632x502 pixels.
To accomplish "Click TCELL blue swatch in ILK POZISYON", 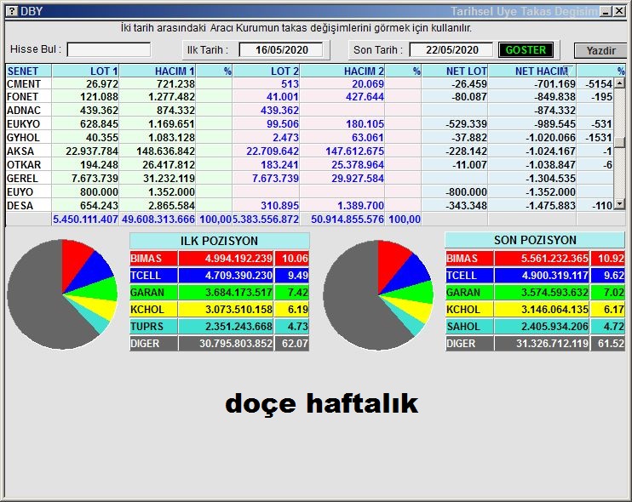I will pos(153,276).
